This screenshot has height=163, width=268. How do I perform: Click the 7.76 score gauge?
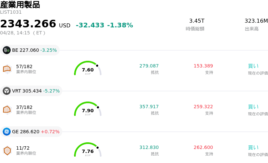pos(87,150)
